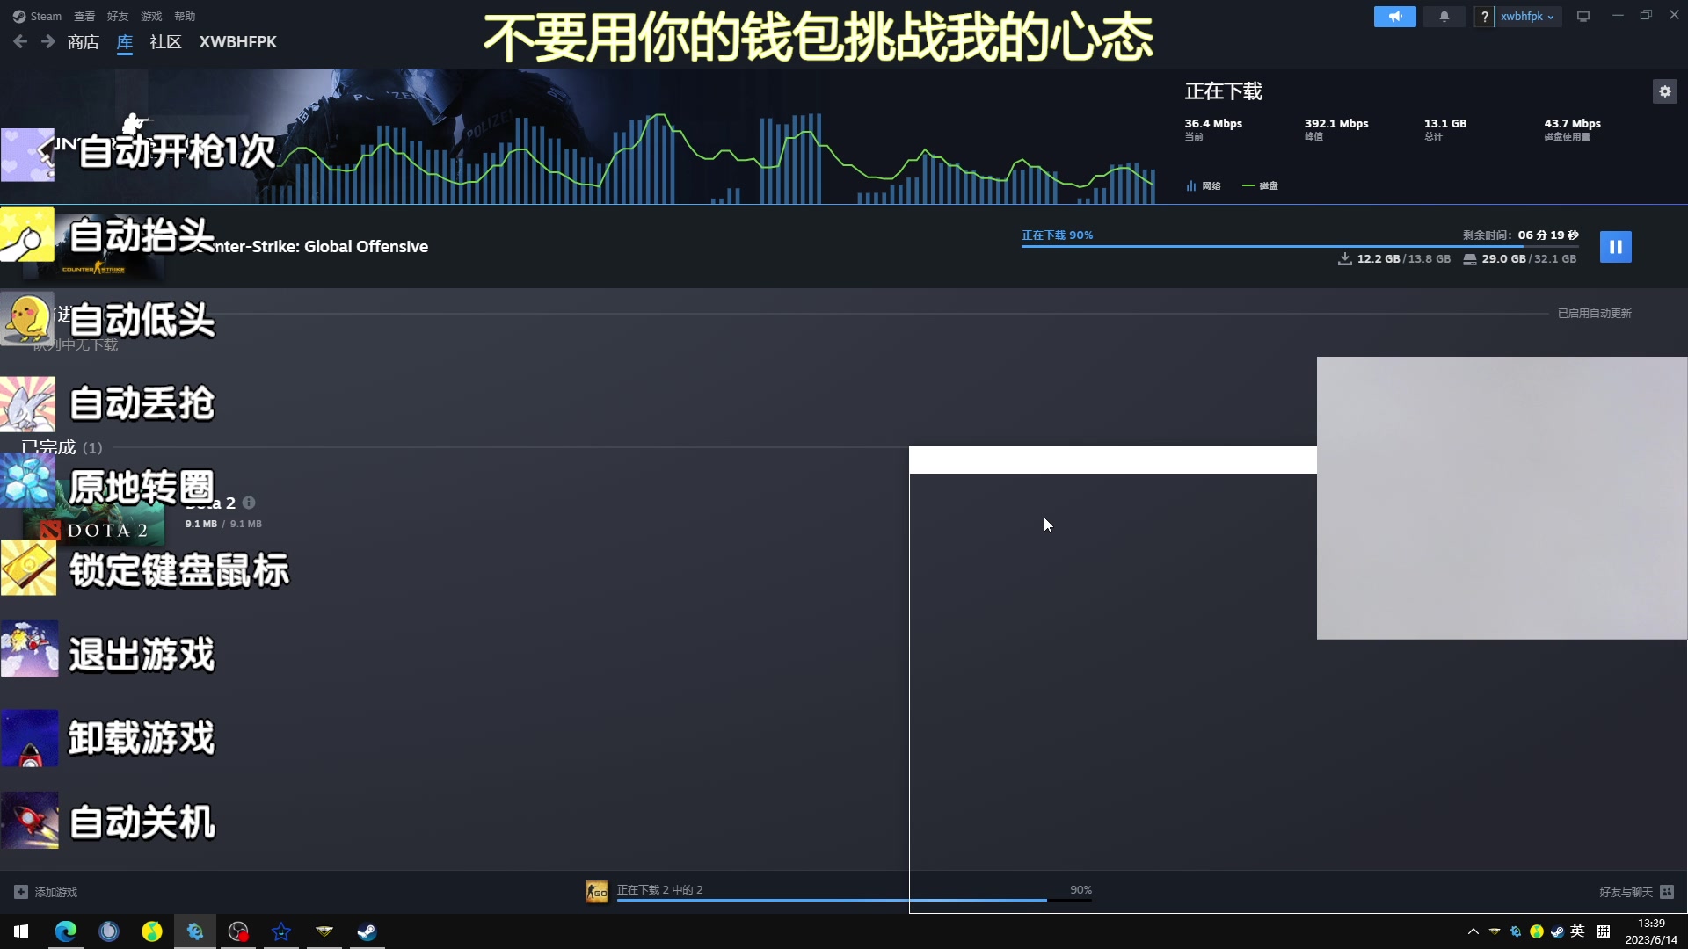Click the download arrow icon beside 12.2 GB
The height and width of the screenshot is (949, 1688).
tap(1344, 258)
